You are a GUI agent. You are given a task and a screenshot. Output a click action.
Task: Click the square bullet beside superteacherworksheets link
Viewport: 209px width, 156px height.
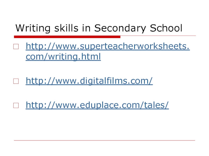pyautogui.click(x=16, y=47)
